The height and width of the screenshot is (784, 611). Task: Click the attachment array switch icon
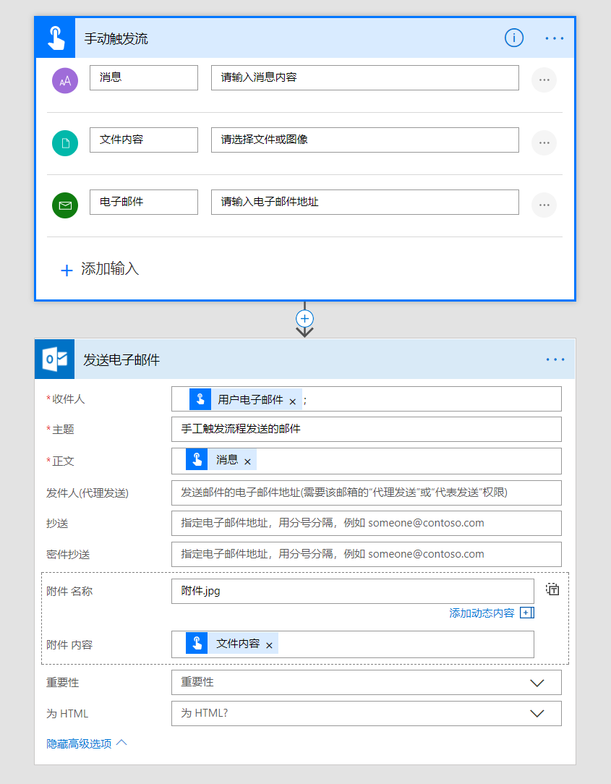pos(552,589)
